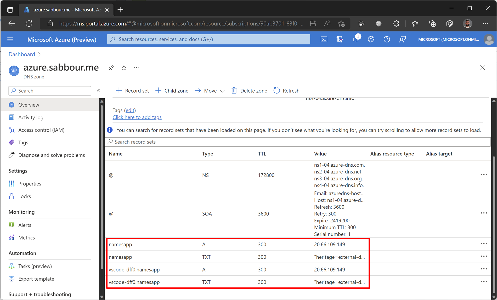Click the Dashboard breadcrumb link

pyautogui.click(x=22, y=54)
